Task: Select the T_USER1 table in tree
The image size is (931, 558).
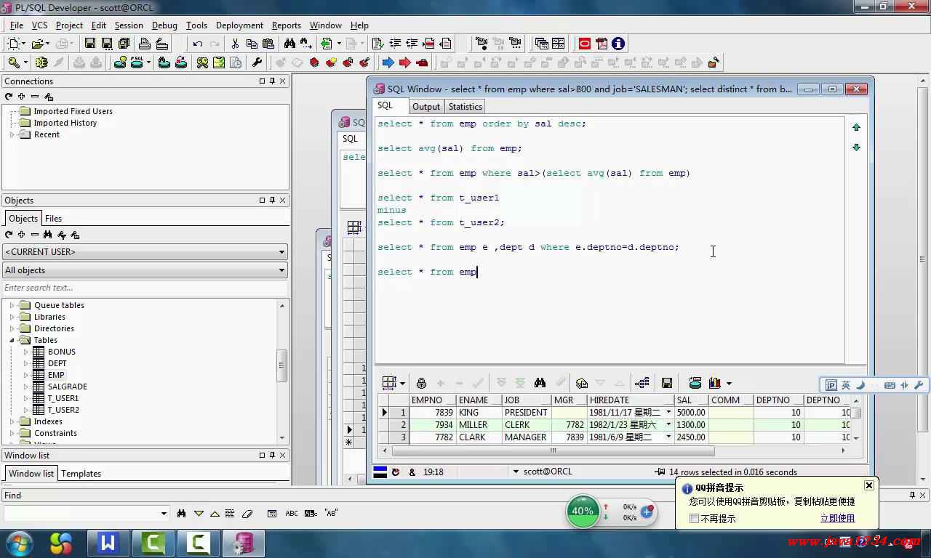Action: coord(63,398)
